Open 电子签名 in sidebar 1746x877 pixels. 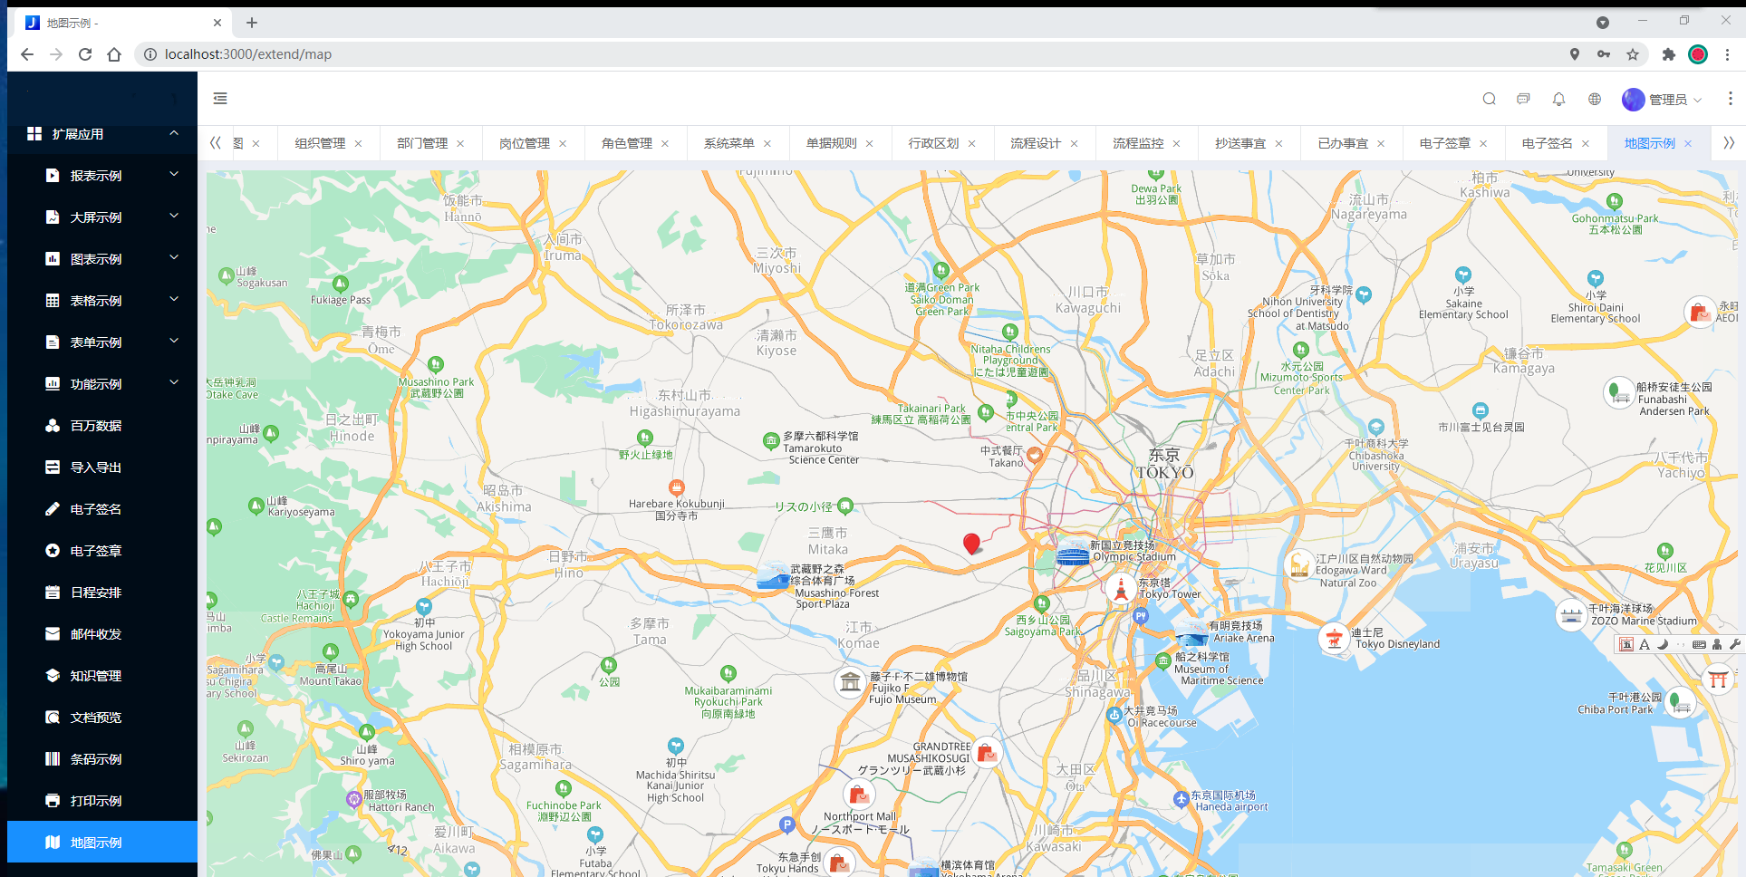click(x=101, y=509)
